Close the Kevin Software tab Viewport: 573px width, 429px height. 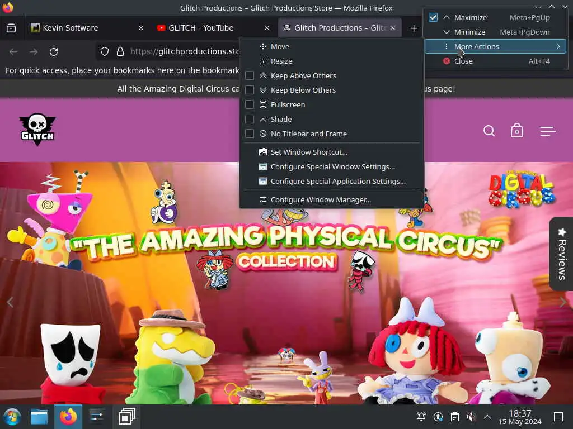pyautogui.click(x=141, y=28)
